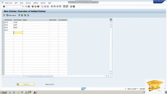Screen dimensions: 167x94
Task: Click the Save diskette icon
Action: [x=29, y=7]
